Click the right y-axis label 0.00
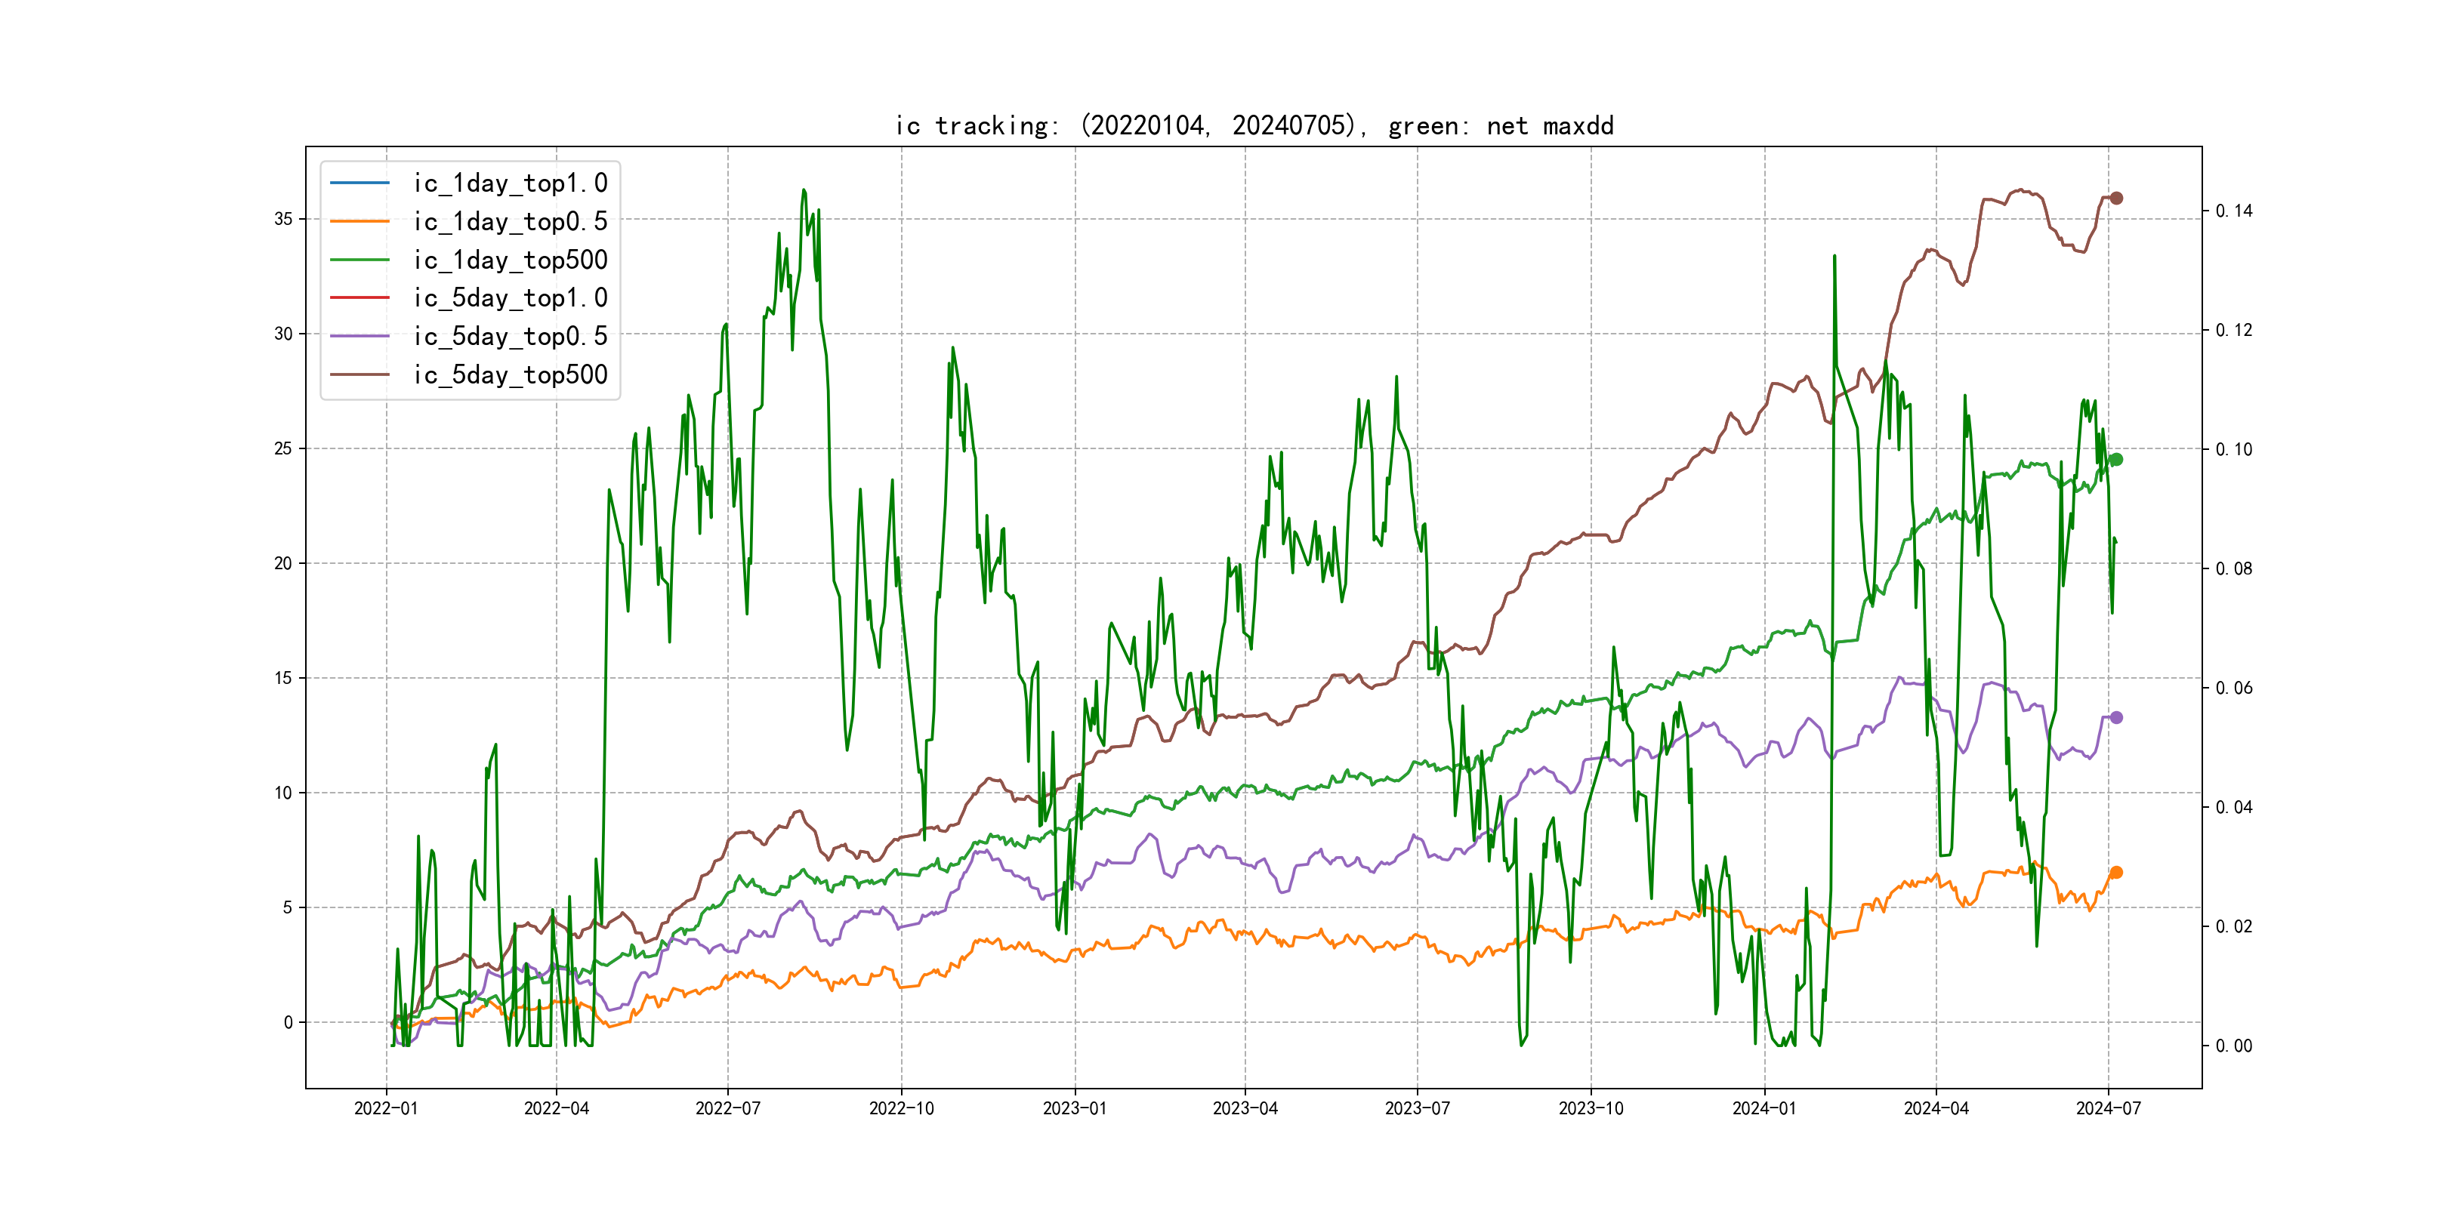The image size is (2447, 1223). [x=2233, y=1046]
